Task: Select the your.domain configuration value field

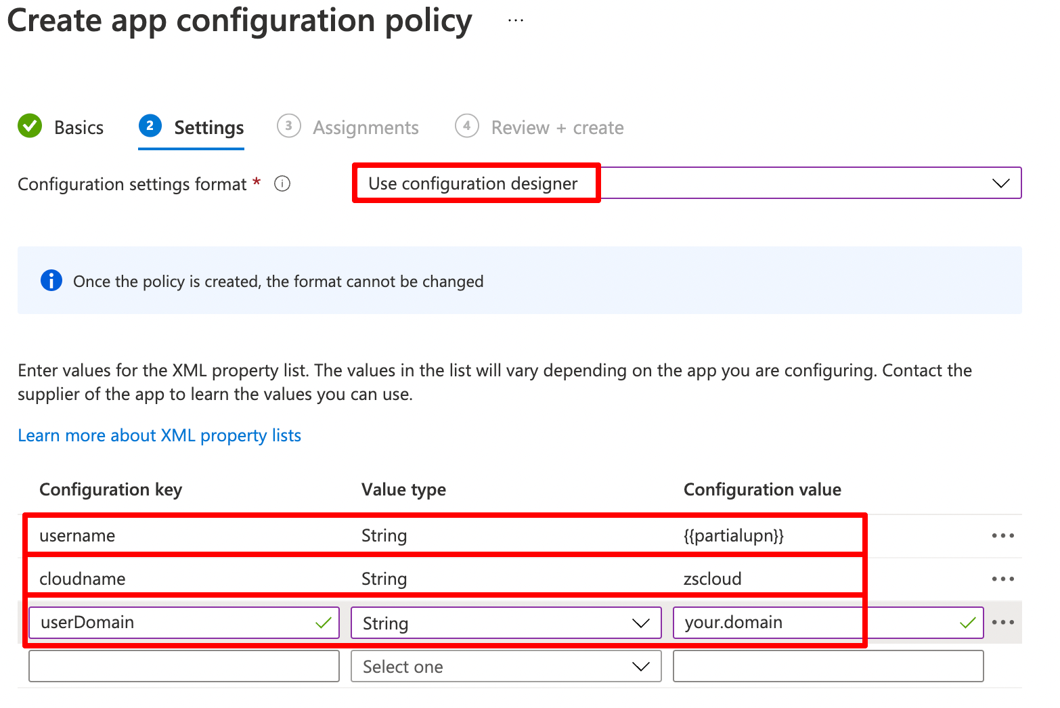Action: click(758, 622)
